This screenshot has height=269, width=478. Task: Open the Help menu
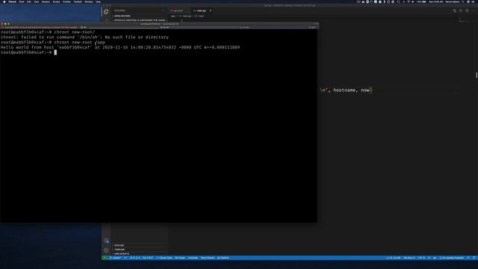[x=98, y=1]
